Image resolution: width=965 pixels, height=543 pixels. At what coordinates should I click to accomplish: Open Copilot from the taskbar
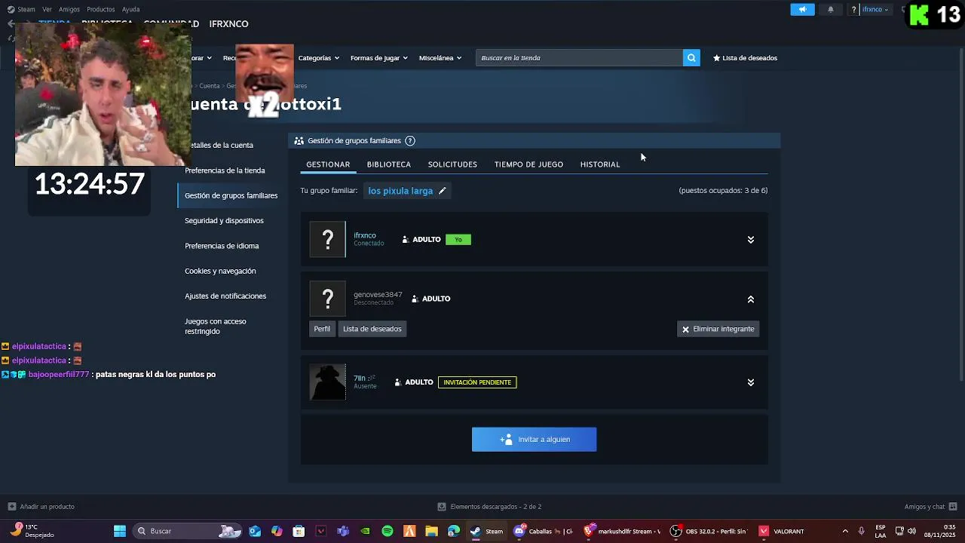[x=277, y=531]
